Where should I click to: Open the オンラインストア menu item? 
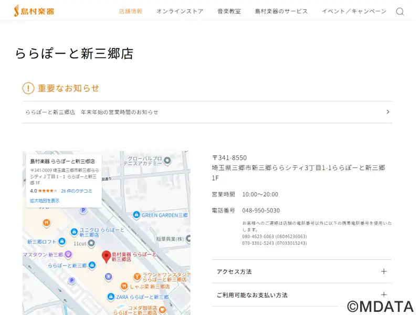coord(180,11)
